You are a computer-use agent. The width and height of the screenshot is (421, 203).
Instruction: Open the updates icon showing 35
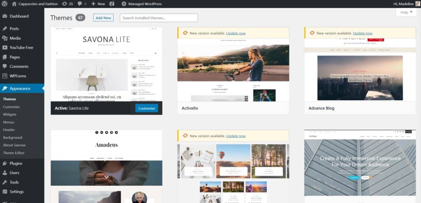65,4
